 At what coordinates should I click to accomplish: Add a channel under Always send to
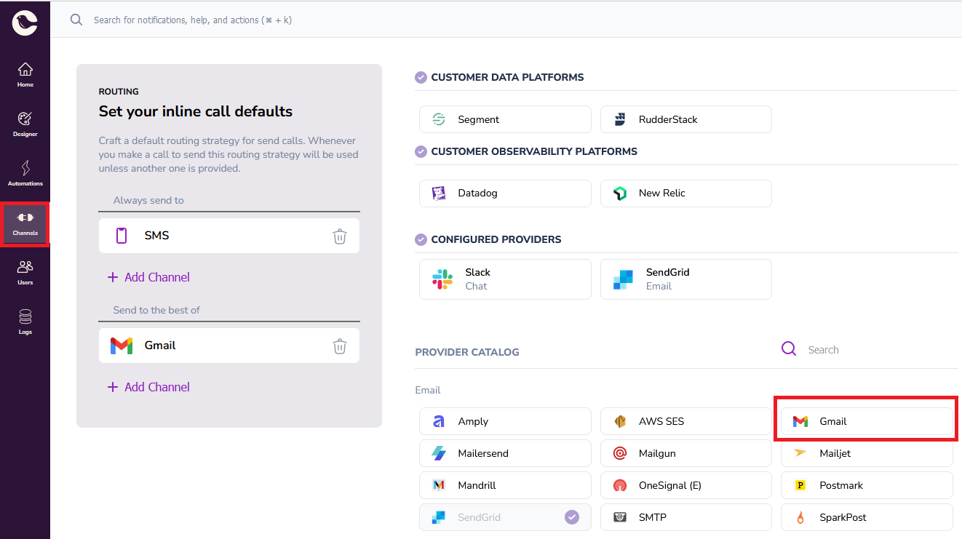tap(148, 277)
